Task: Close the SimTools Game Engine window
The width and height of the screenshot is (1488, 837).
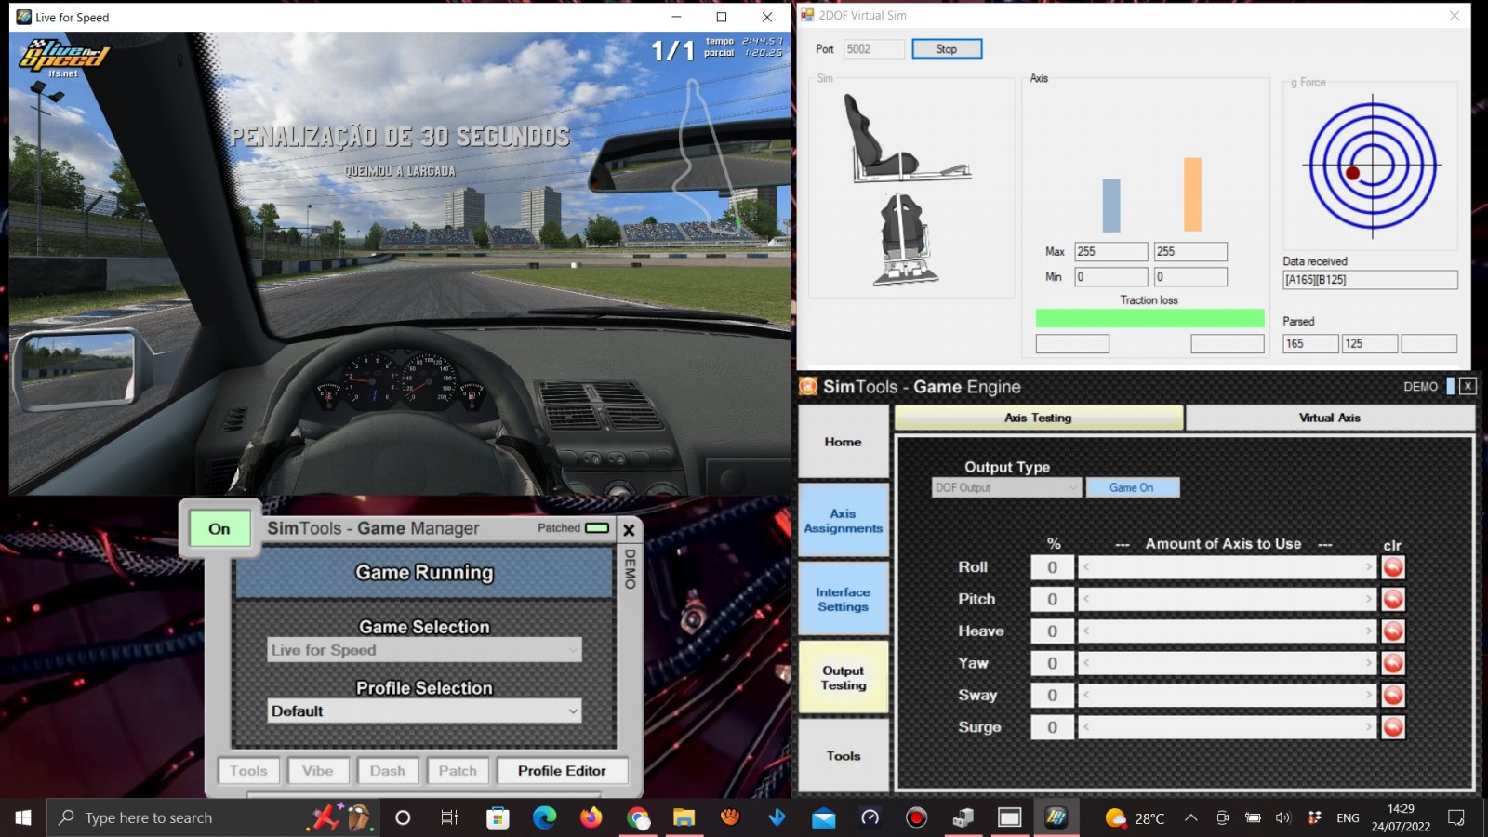Action: click(x=1468, y=386)
